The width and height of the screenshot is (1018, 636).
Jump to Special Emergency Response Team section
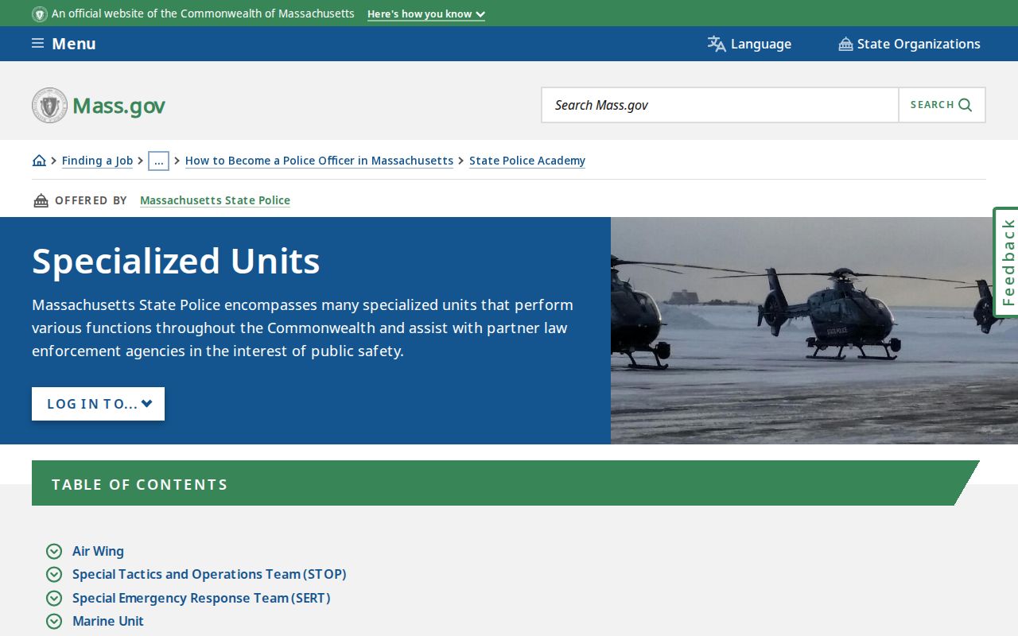[x=201, y=598]
